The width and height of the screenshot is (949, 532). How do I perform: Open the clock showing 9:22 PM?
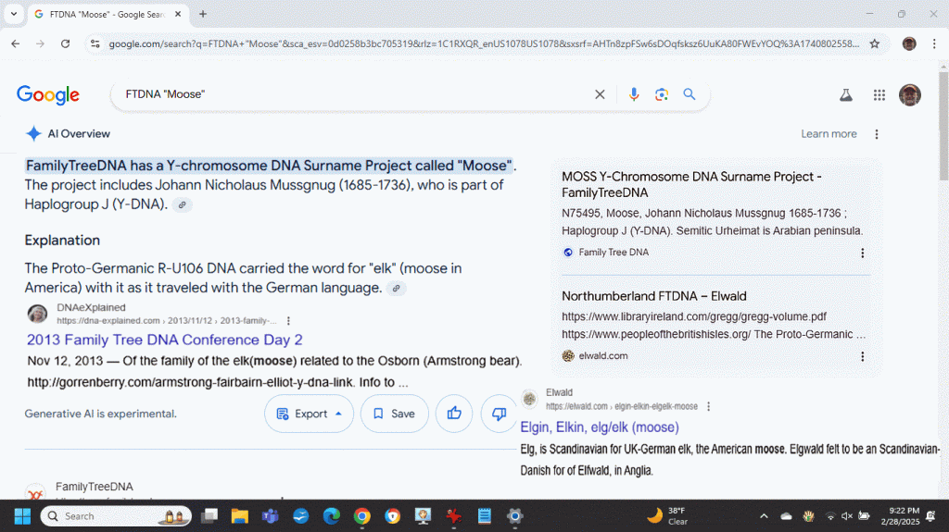coord(899,515)
